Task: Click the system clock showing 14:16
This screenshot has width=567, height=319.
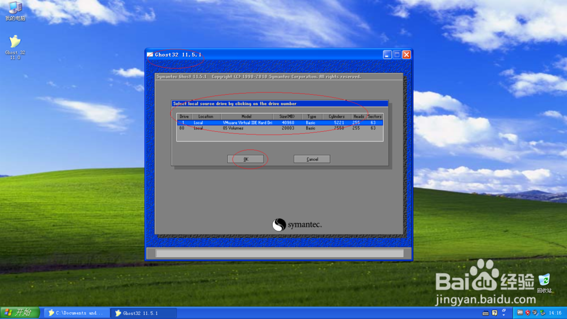Action: coord(555,313)
